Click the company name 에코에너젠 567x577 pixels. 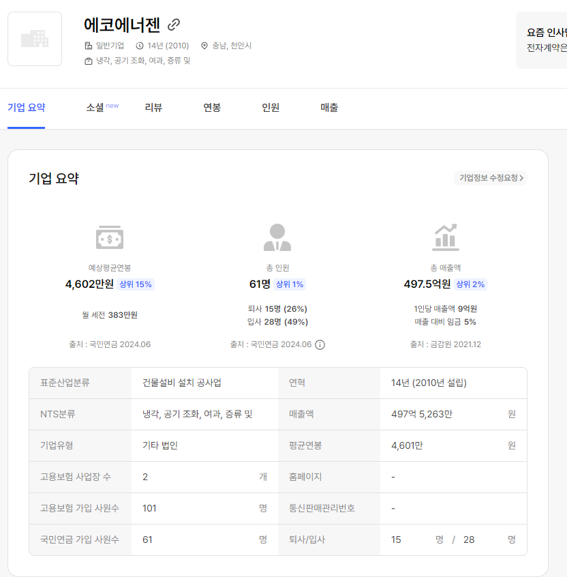tap(122, 25)
